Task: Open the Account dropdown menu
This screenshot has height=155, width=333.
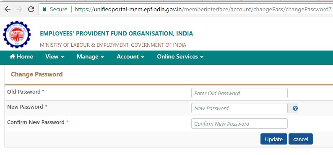Action: click(x=130, y=57)
